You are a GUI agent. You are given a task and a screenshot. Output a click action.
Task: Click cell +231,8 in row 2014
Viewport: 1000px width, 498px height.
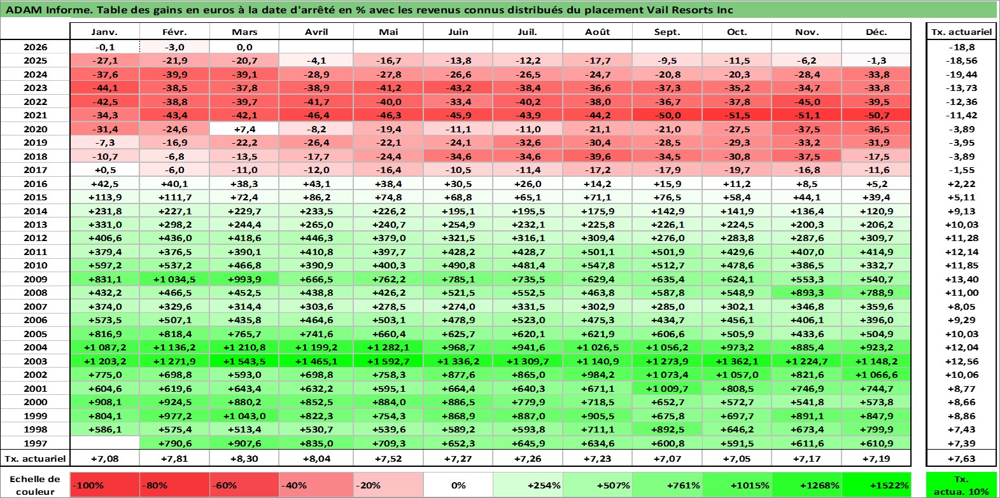[x=104, y=211]
